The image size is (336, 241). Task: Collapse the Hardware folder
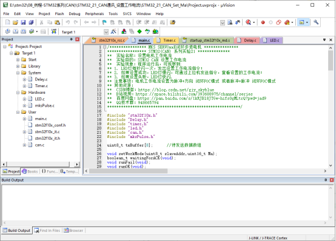click(x=18, y=93)
